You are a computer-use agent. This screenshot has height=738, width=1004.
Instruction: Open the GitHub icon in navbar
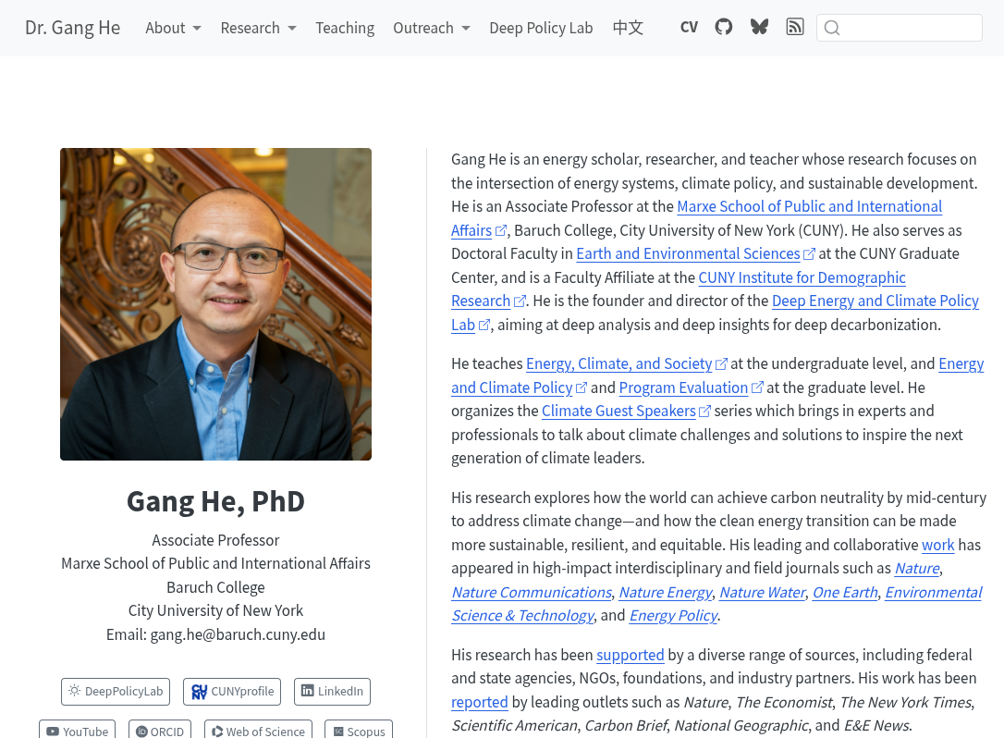tap(724, 27)
